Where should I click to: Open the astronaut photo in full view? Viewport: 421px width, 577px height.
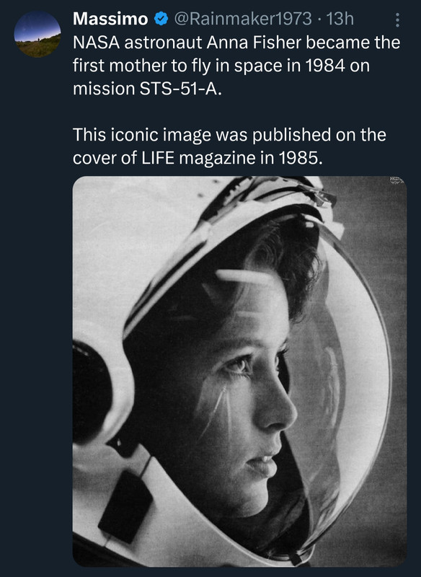point(240,371)
